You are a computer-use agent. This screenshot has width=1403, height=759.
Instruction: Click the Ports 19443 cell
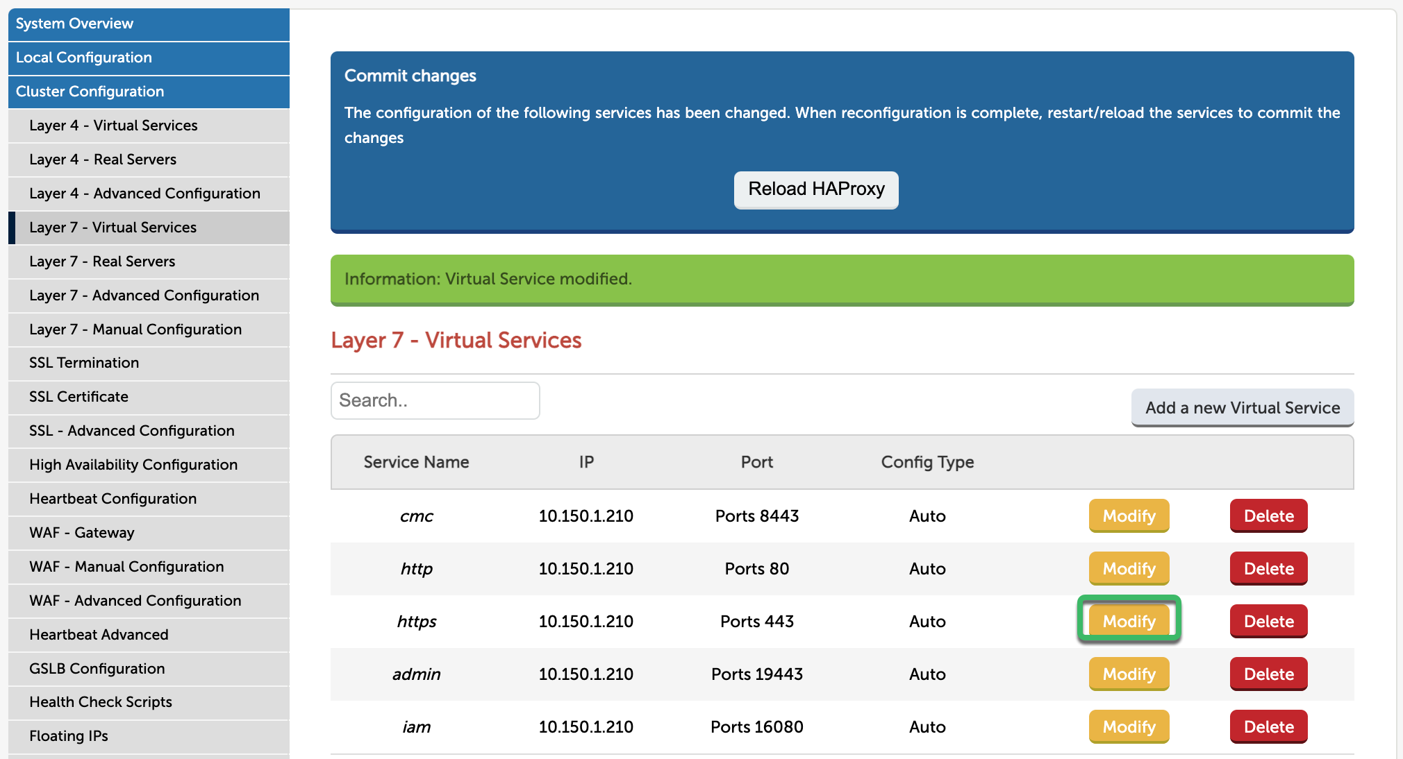click(x=756, y=674)
